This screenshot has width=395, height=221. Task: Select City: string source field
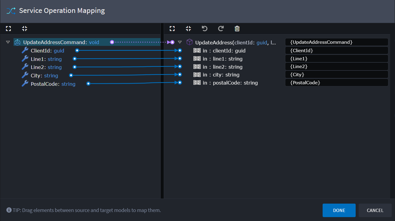44,76
